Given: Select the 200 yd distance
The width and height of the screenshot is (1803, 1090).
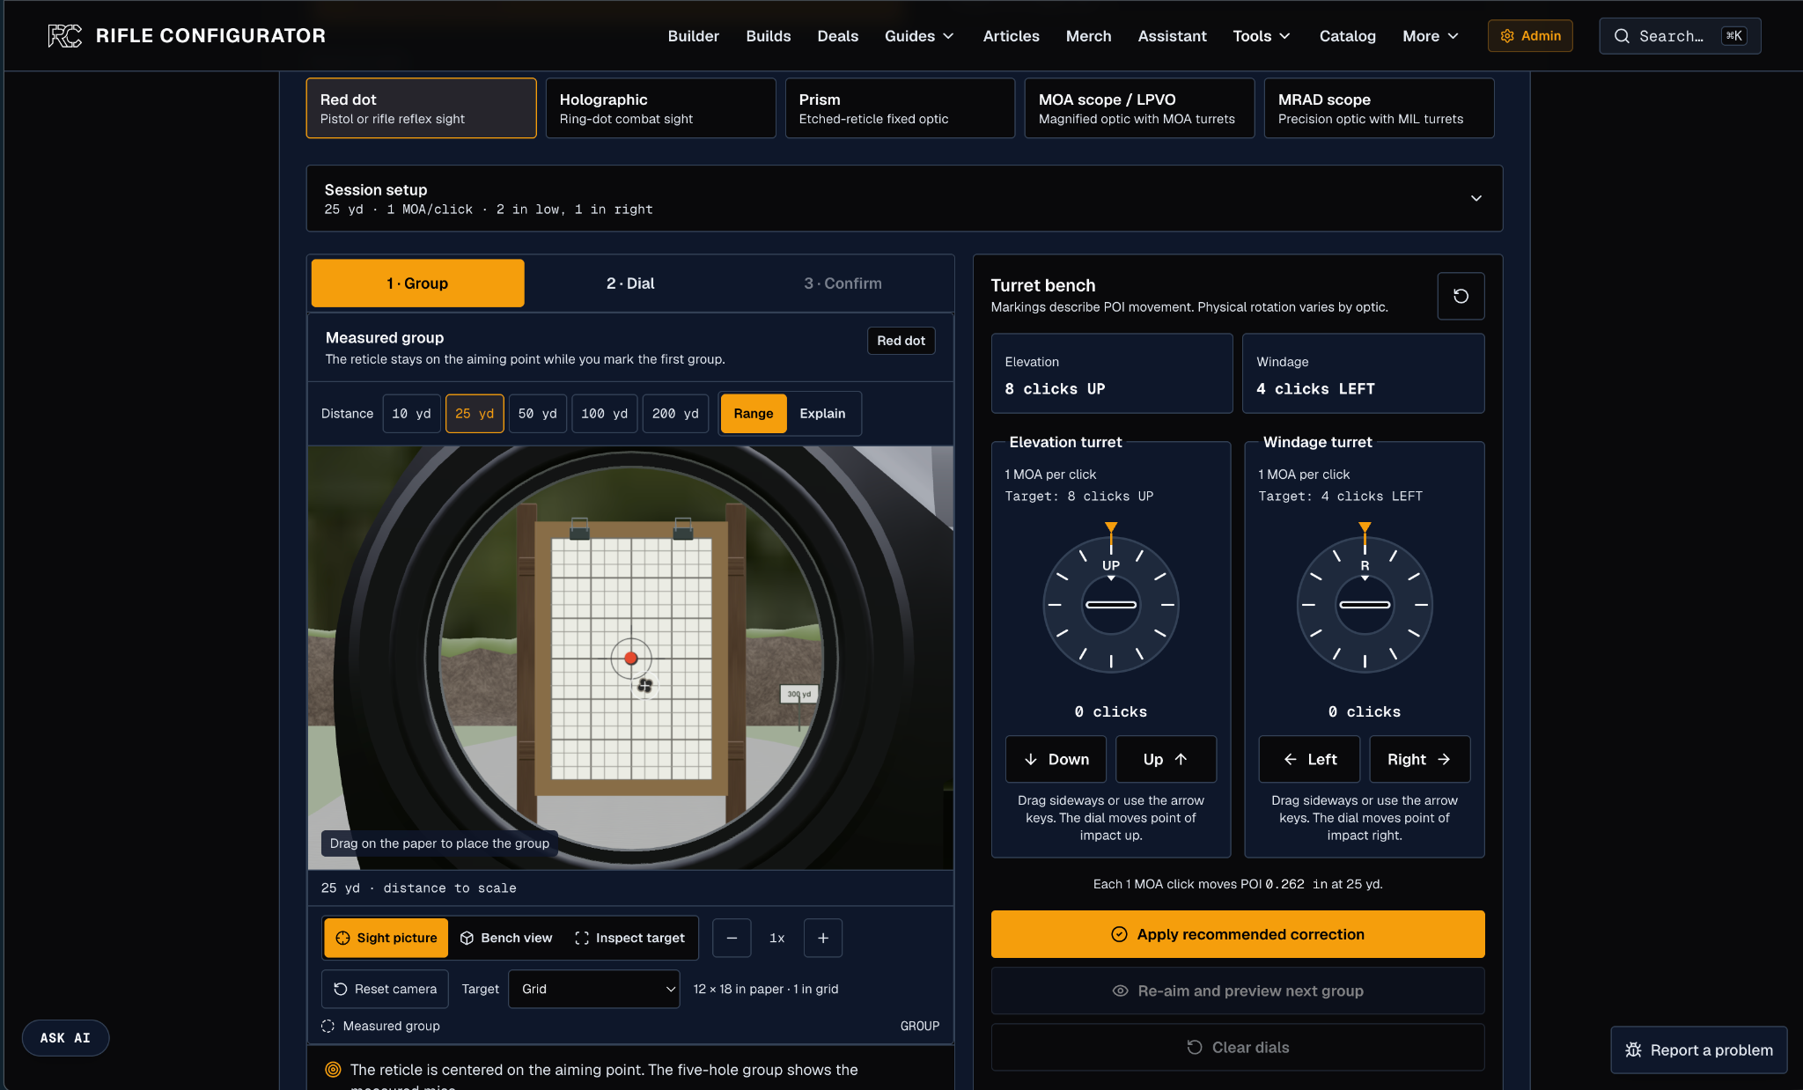Looking at the screenshot, I should [675, 414].
